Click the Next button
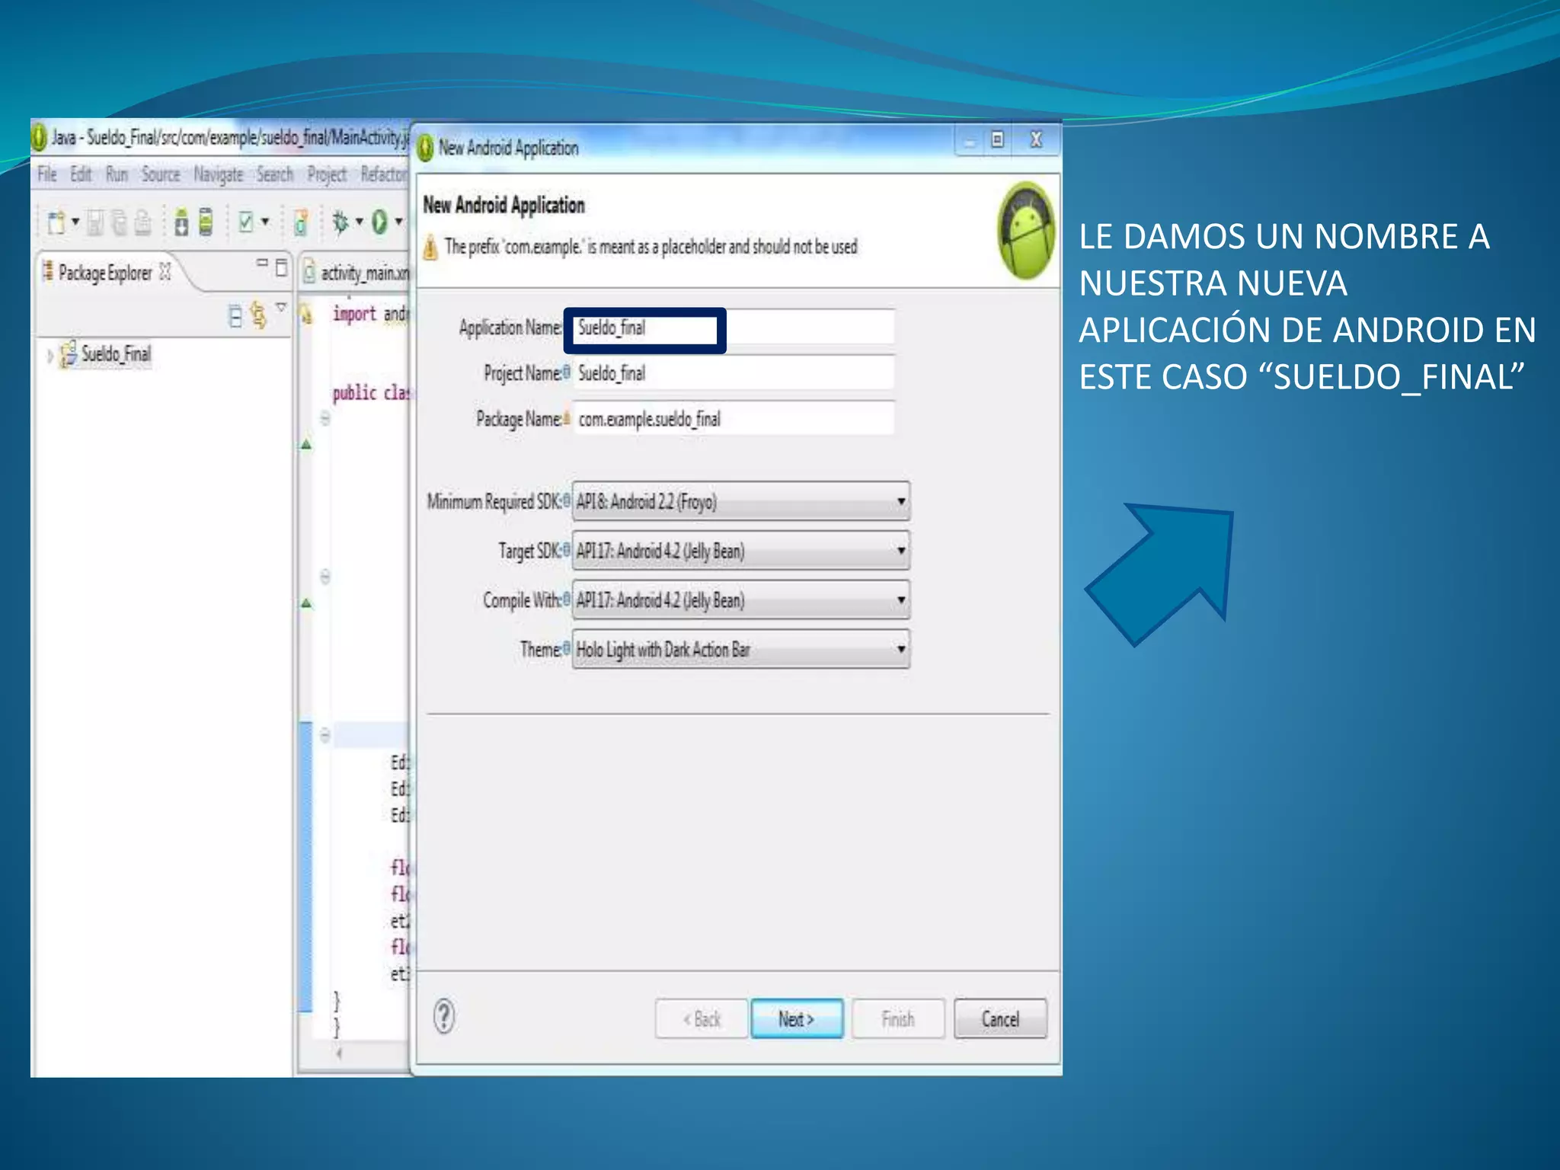 pyautogui.click(x=796, y=1018)
